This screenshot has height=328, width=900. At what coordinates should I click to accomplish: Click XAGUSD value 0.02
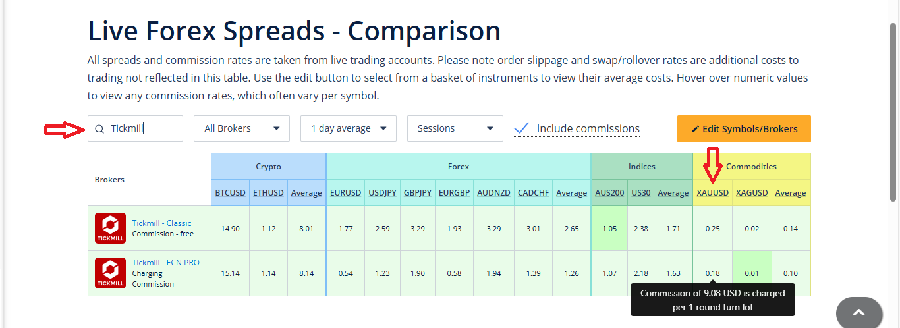point(752,229)
